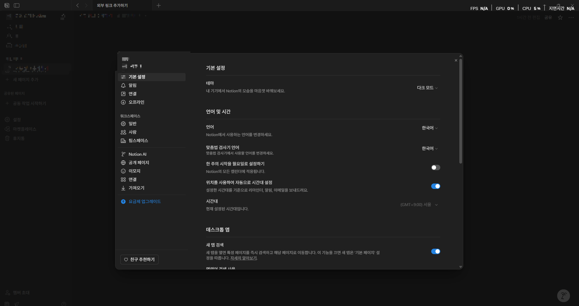
Task: Click the help question mark icon
Action: pos(64,304)
